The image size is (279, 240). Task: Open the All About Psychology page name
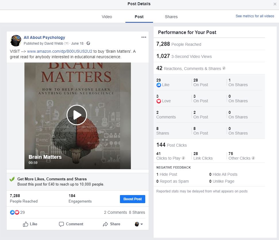44,37
